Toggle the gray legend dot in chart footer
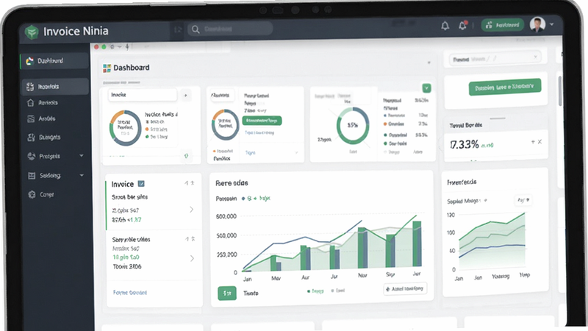The height and width of the screenshot is (331, 588). click(x=333, y=291)
